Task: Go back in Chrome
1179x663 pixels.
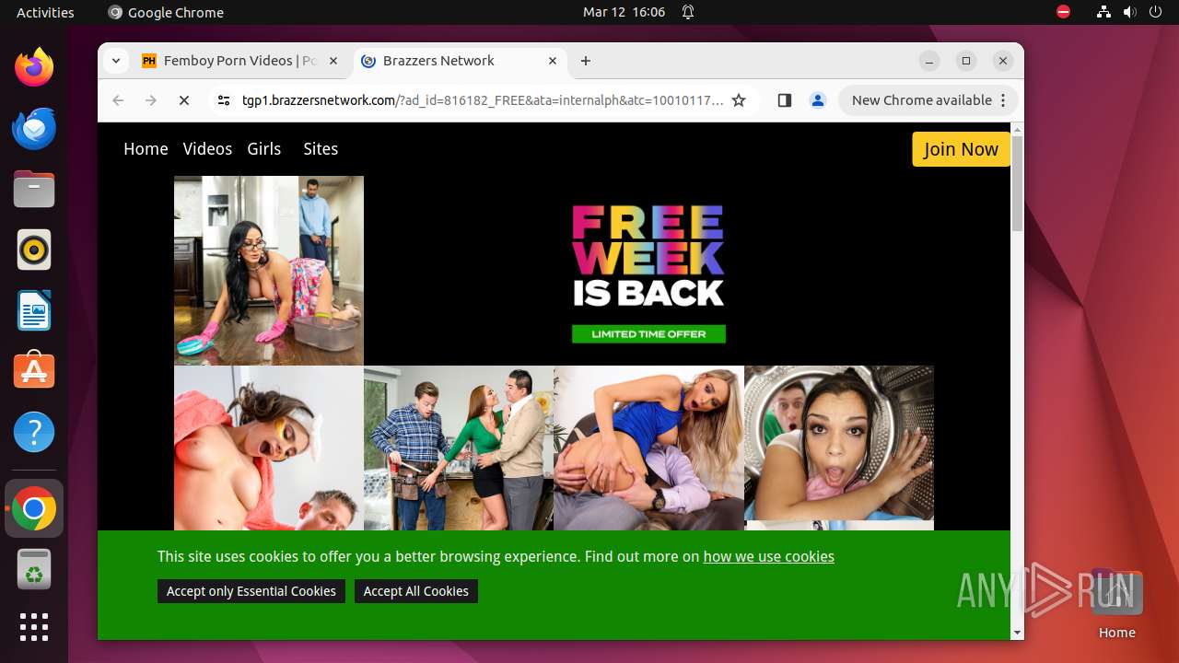Action: coord(118,100)
